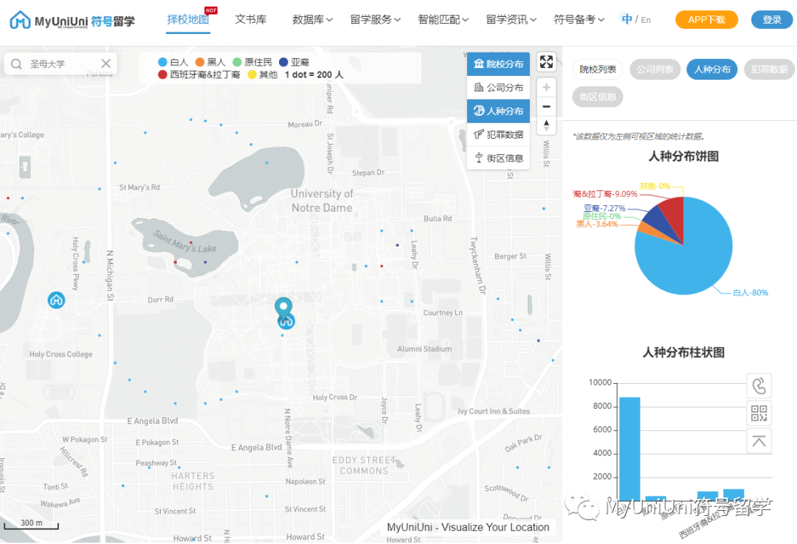This screenshot has height=544, width=797.
Task: Select the 犯罪数据 panel tab
Action: (x=769, y=69)
